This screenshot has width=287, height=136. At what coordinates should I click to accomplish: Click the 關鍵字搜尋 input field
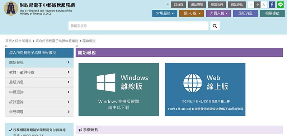click(x=138, y=26)
